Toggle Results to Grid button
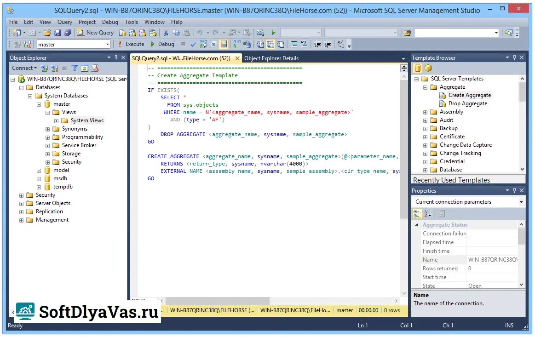 click(x=270, y=44)
